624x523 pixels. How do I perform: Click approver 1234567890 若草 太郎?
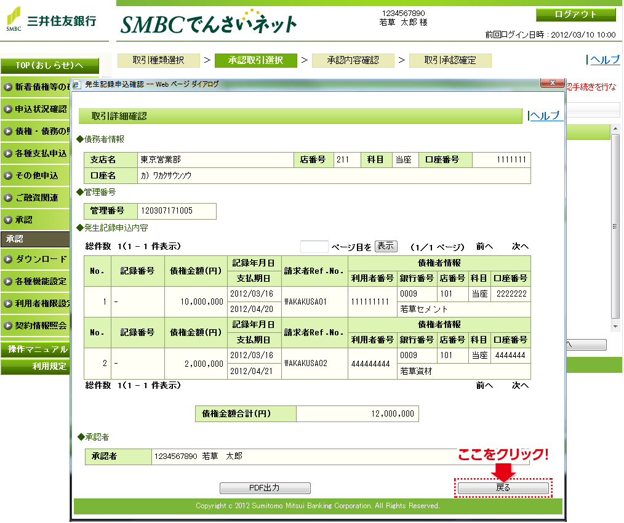pyautogui.click(x=198, y=457)
